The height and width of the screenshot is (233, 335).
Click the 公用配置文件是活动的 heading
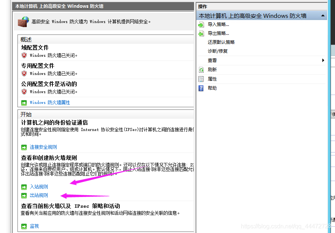point(49,84)
